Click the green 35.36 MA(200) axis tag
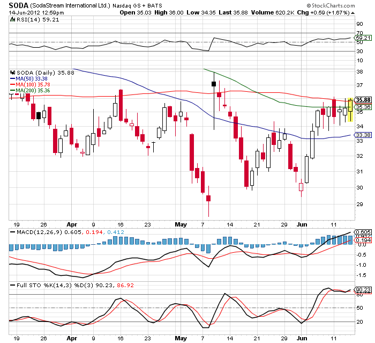The height and width of the screenshot is (343, 375). (363, 107)
